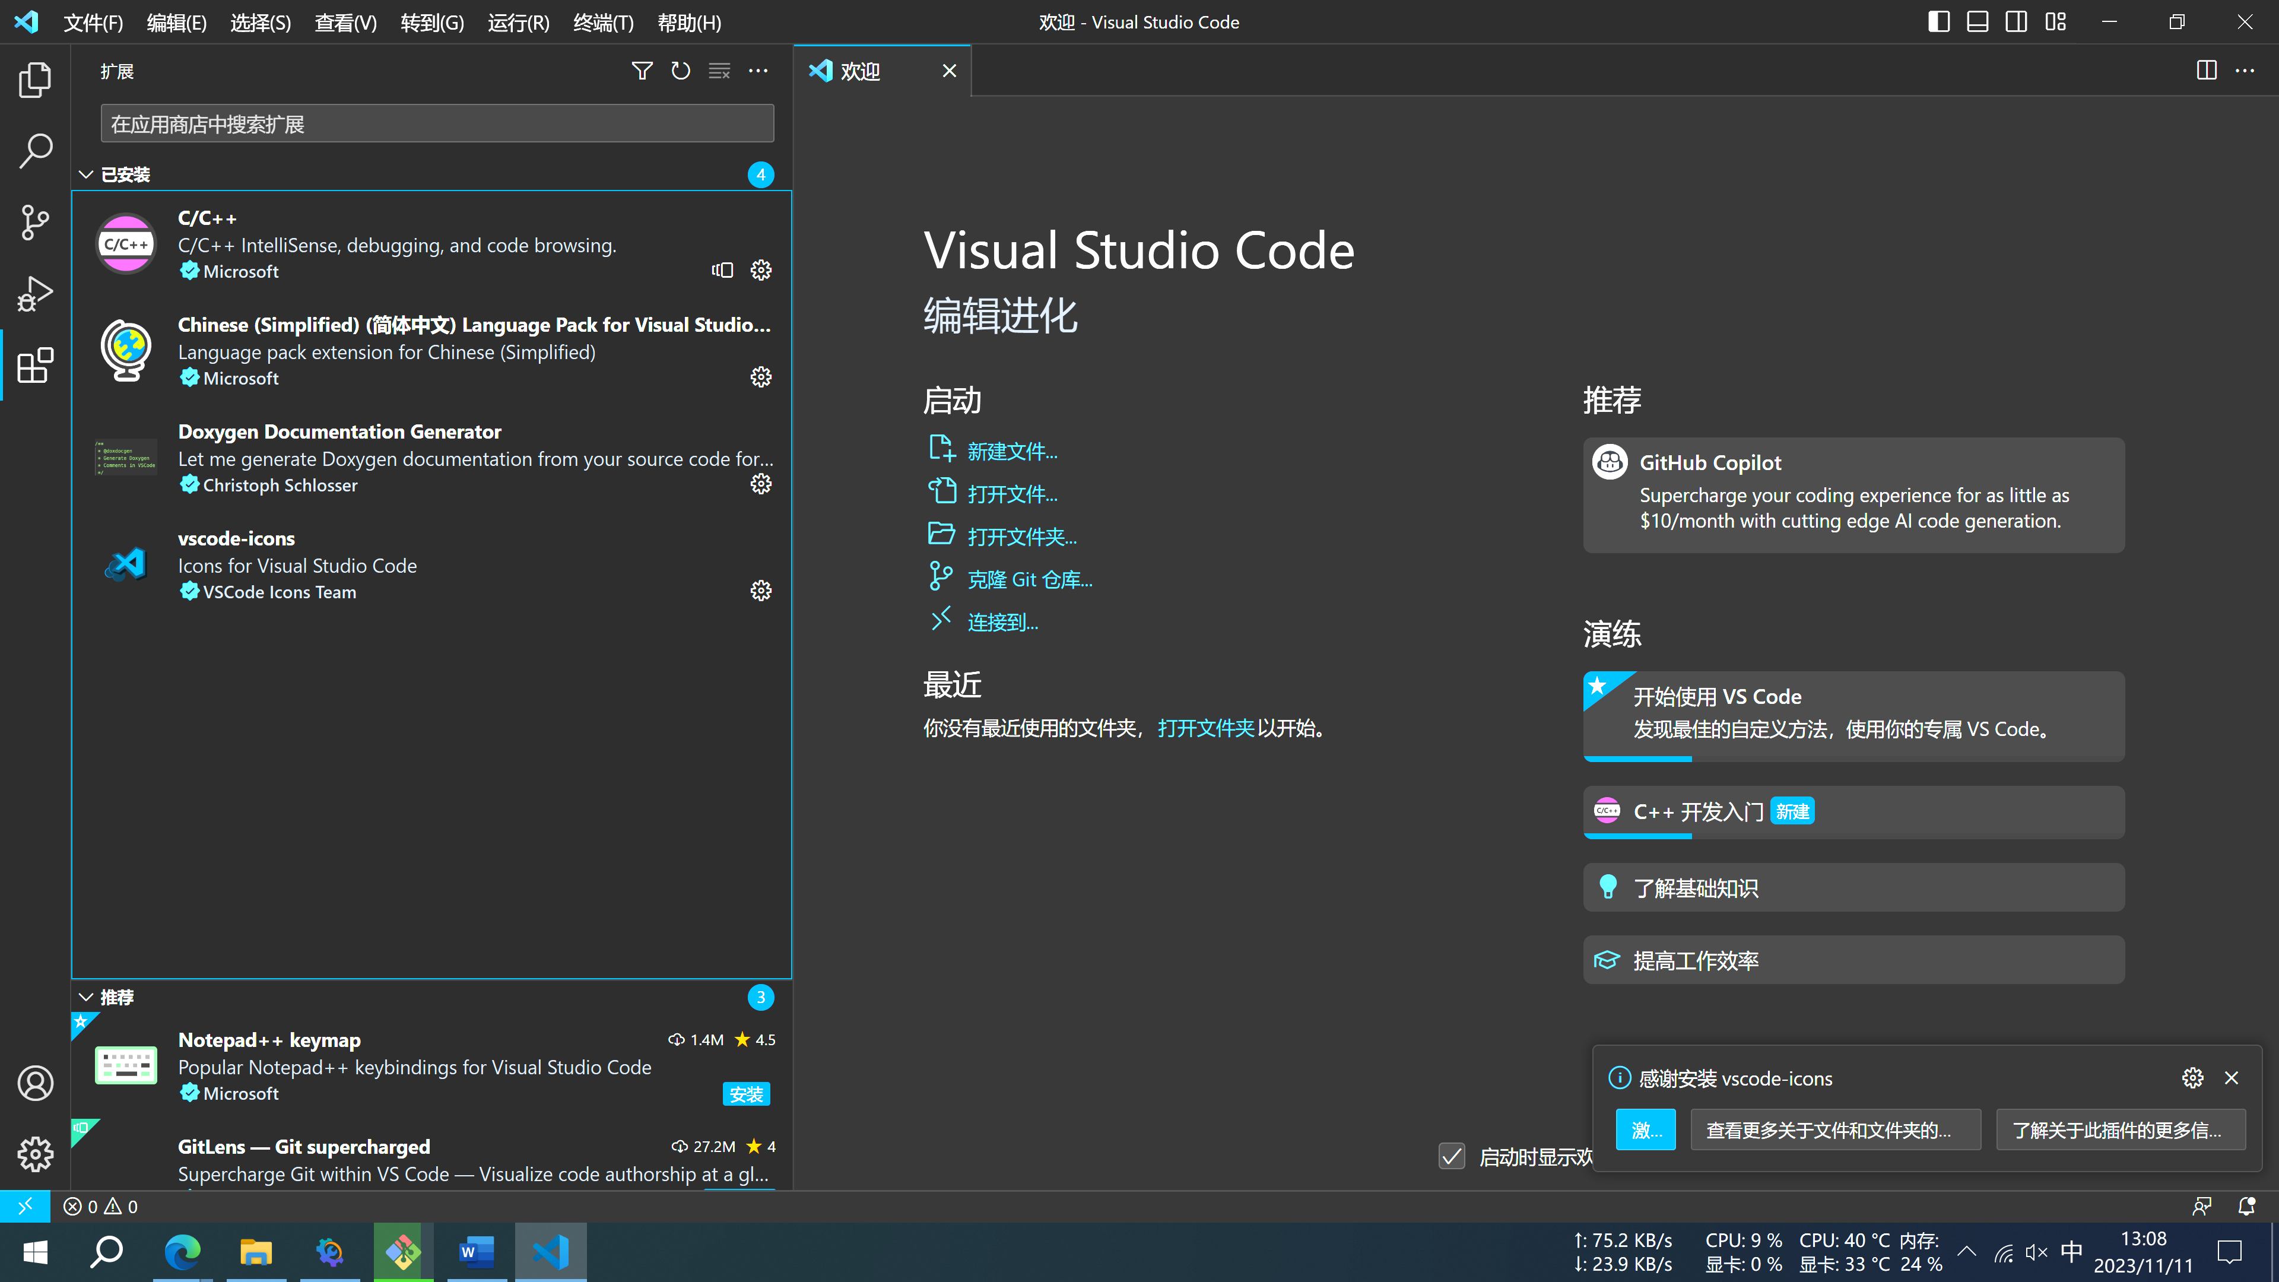Open the Help menu

[689, 22]
